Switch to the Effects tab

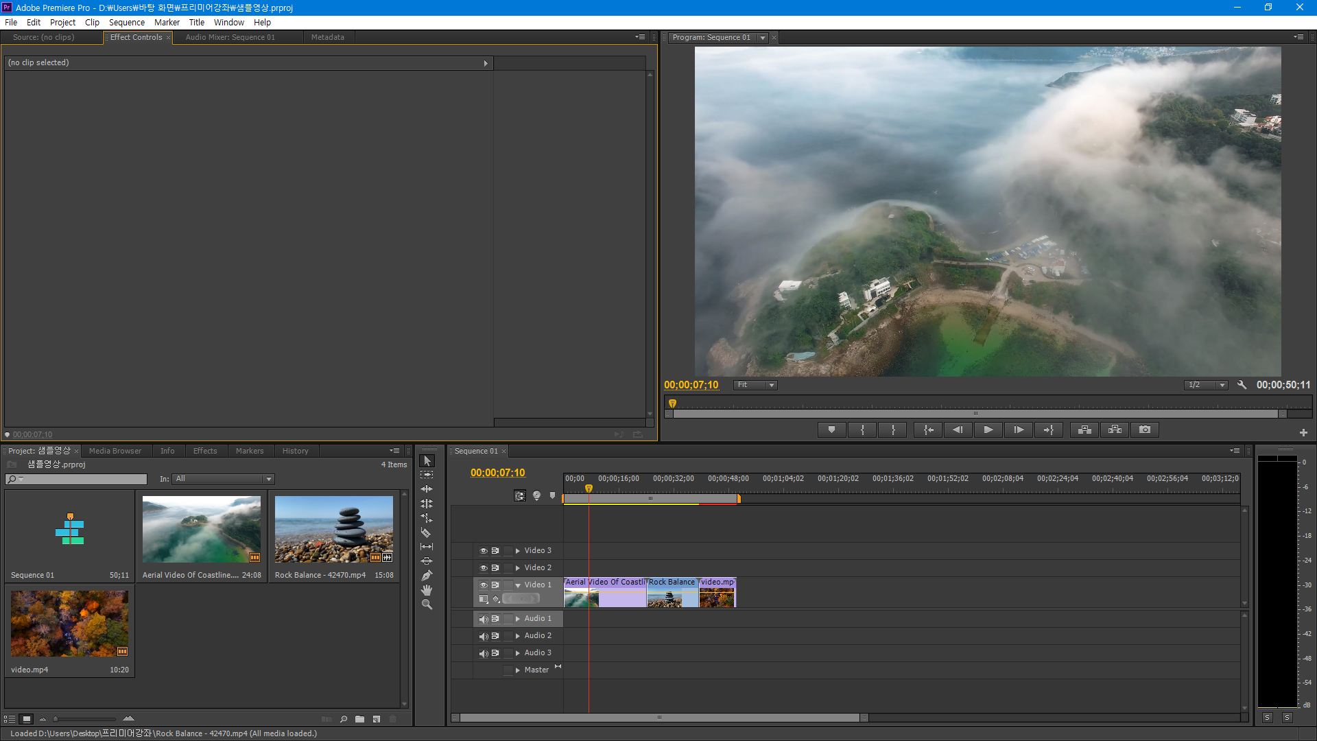click(x=204, y=451)
